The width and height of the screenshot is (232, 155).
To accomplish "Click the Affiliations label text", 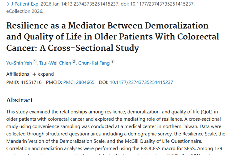I will point(18,74).
